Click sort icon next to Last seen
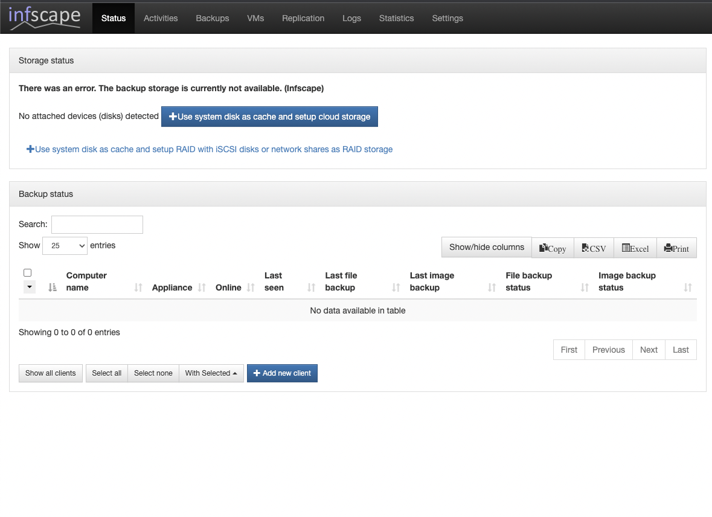712x517 pixels. tap(312, 287)
